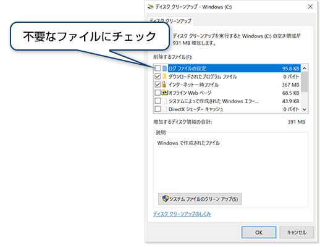Click the キャンセル button
320x247 pixels.
click(297, 232)
